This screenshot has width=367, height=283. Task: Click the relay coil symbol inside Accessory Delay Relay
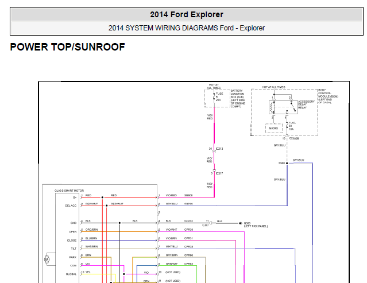click(x=273, y=107)
